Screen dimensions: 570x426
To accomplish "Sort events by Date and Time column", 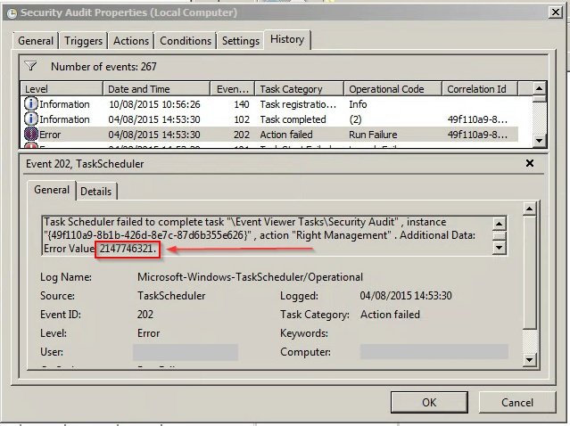I will pyautogui.click(x=157, y=89).
